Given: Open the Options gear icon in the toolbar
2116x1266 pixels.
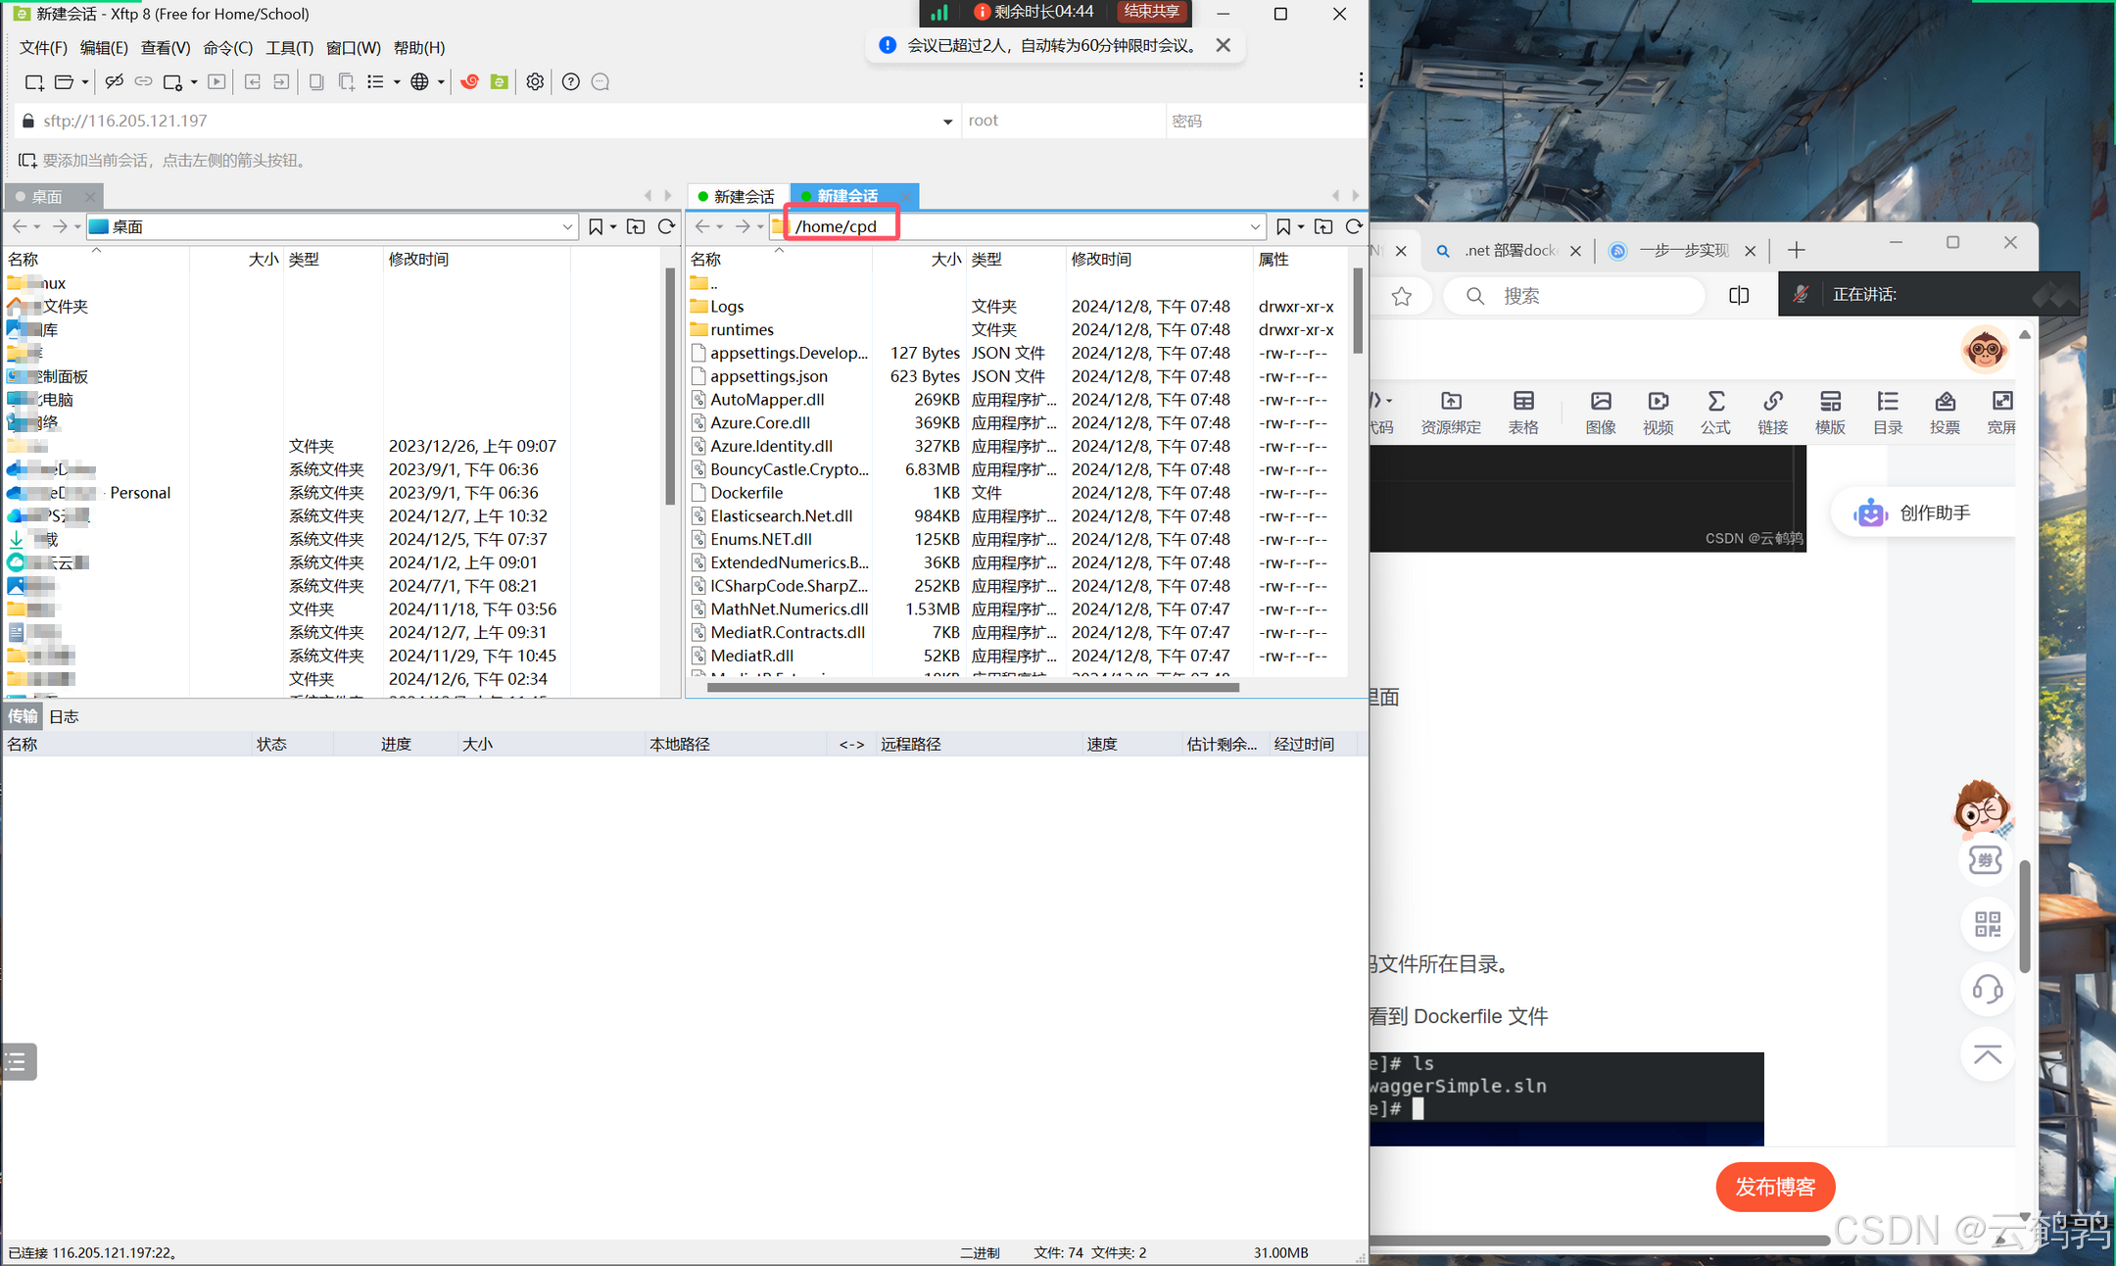Looking at the screenshot, I should tap(535, 82).
